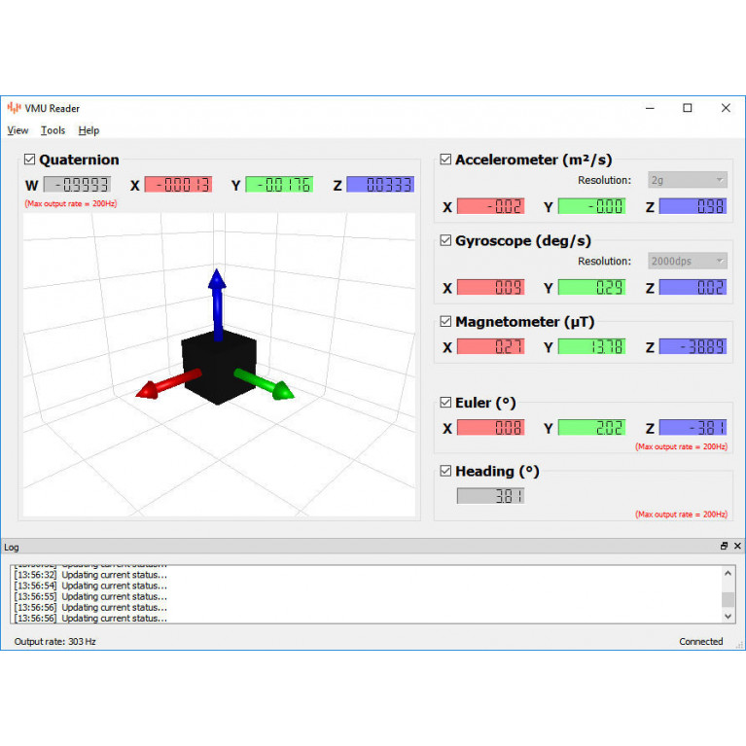This screenshot has height=746, width=746.
Task: Open the Tools menu
Action: (x=53, y=130)
